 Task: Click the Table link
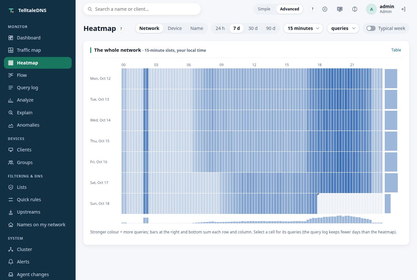point(396,50)
